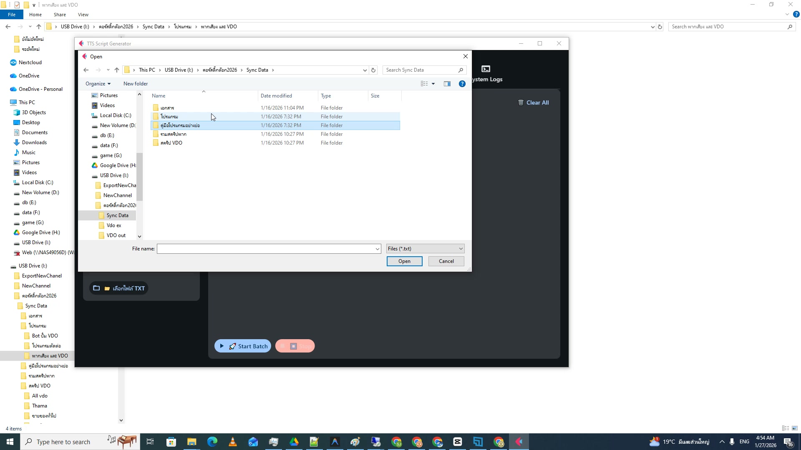This screenshot has height=450, width=801.
Task: Click inside the File name input field
Action: click(267, 248)
